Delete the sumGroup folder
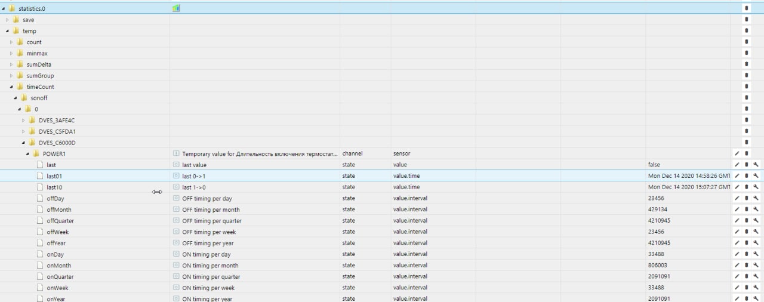The image size is (764, 302). (x=746, y=76)
